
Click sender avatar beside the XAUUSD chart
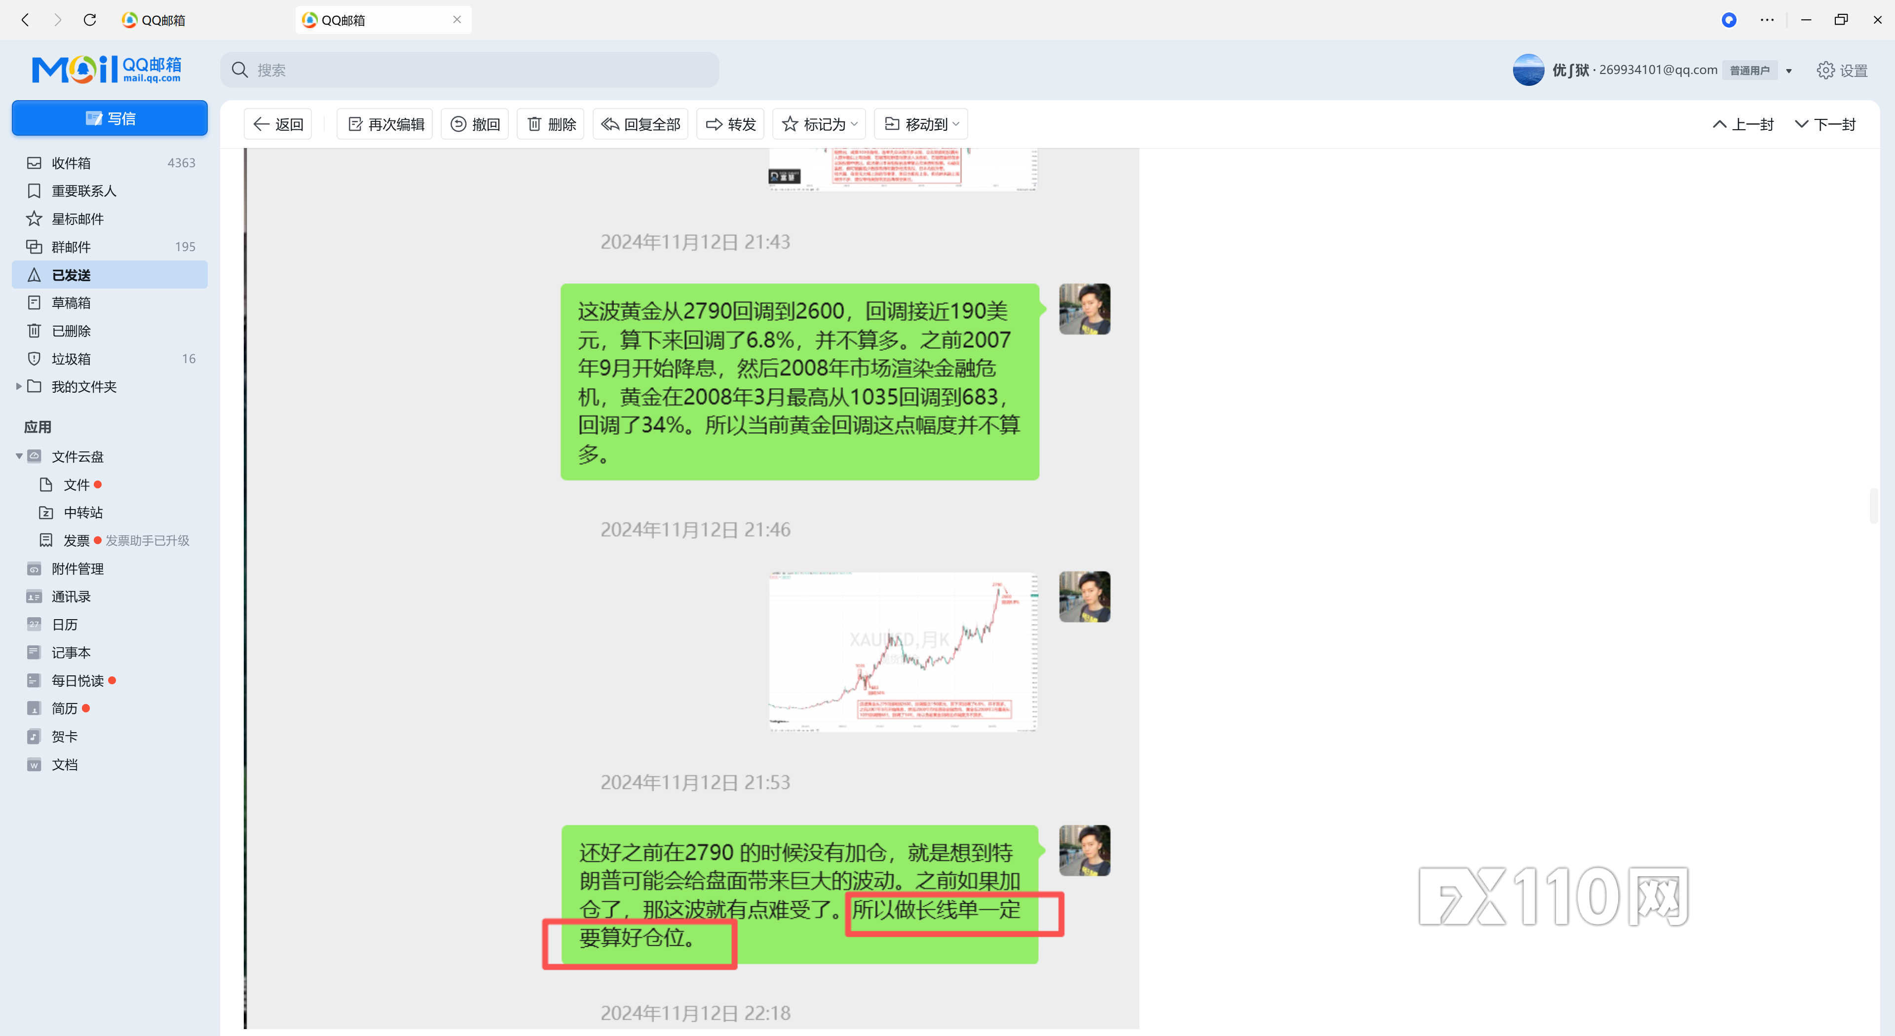pos(1084,596)
